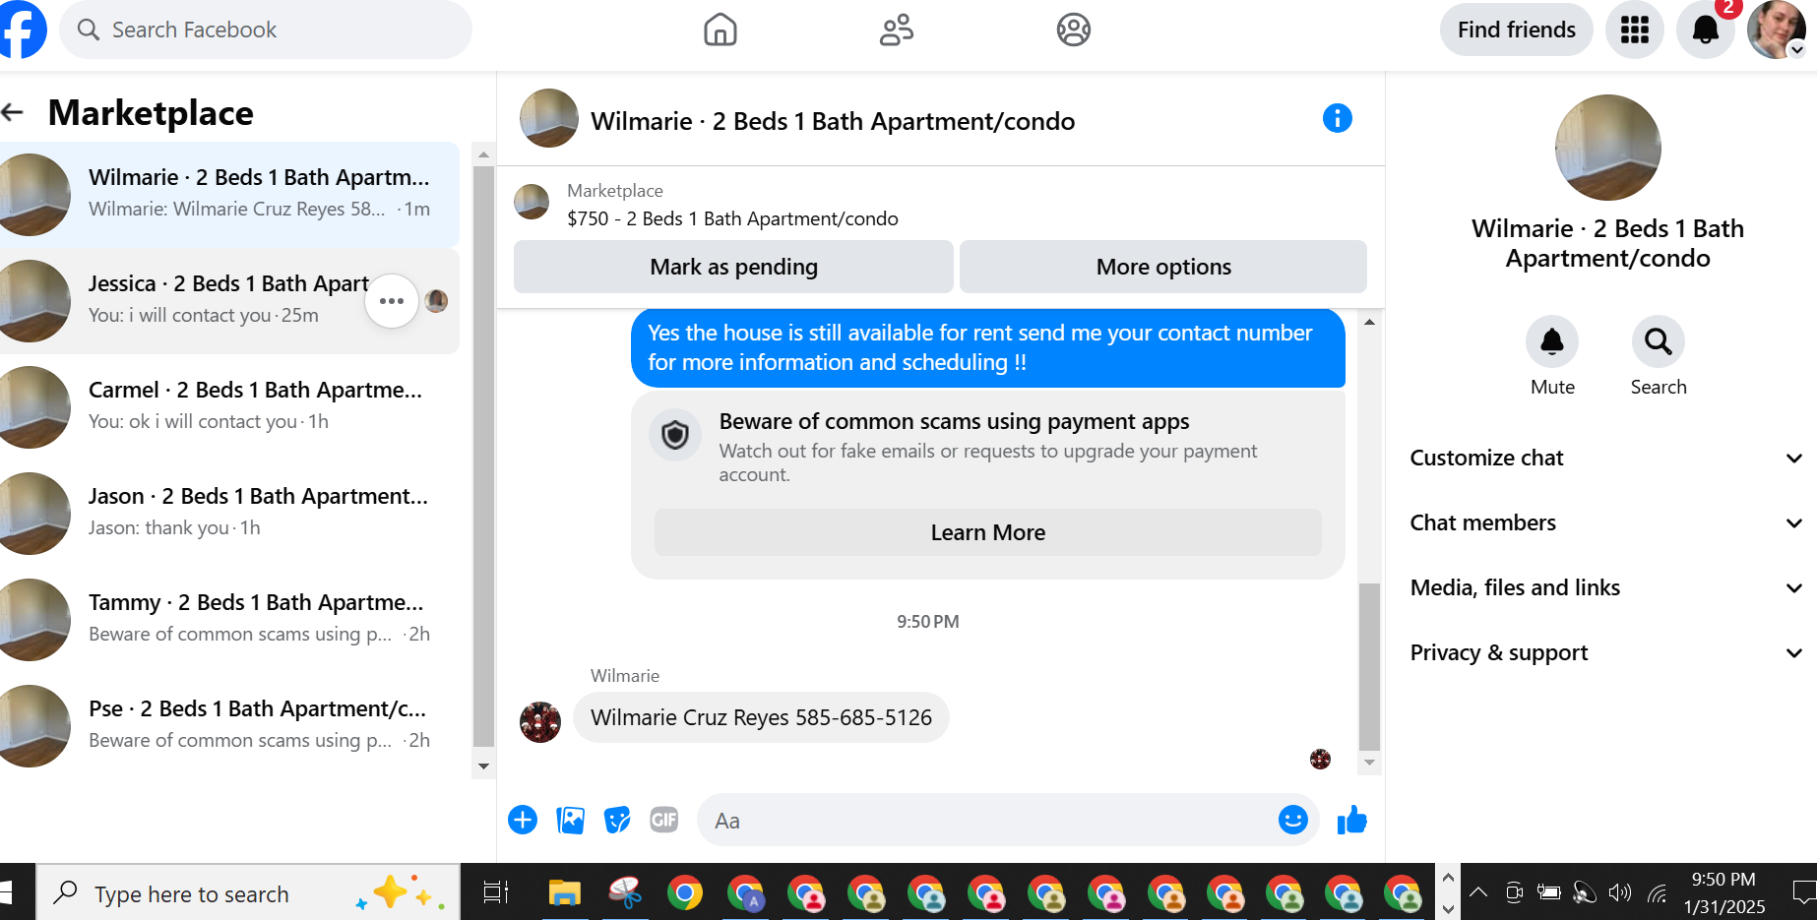Show hidden system tray icons
Screen dimensions: 1817x920
pyautogui.click(x=1478, y=893)
